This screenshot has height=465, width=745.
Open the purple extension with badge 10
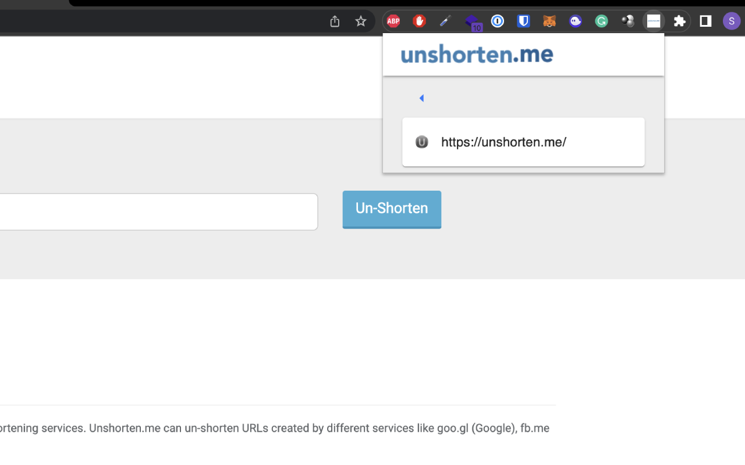click(x=471, y=21)
